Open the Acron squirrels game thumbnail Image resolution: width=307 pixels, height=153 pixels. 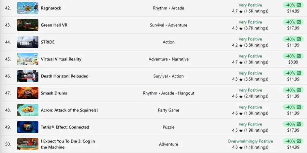28,110
